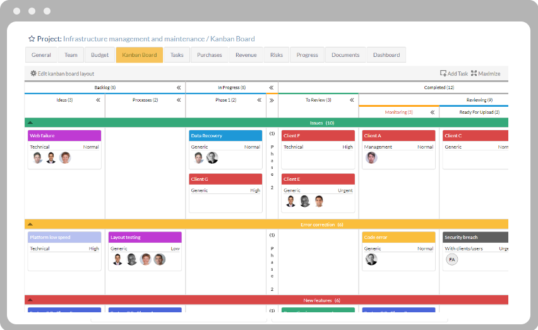Viewport: 538px width, 330px height.
Task: Open the Dashboard tab
Action: (x=386, y=55)
